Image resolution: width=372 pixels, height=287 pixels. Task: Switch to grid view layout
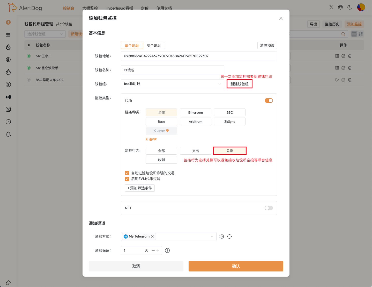361,34
